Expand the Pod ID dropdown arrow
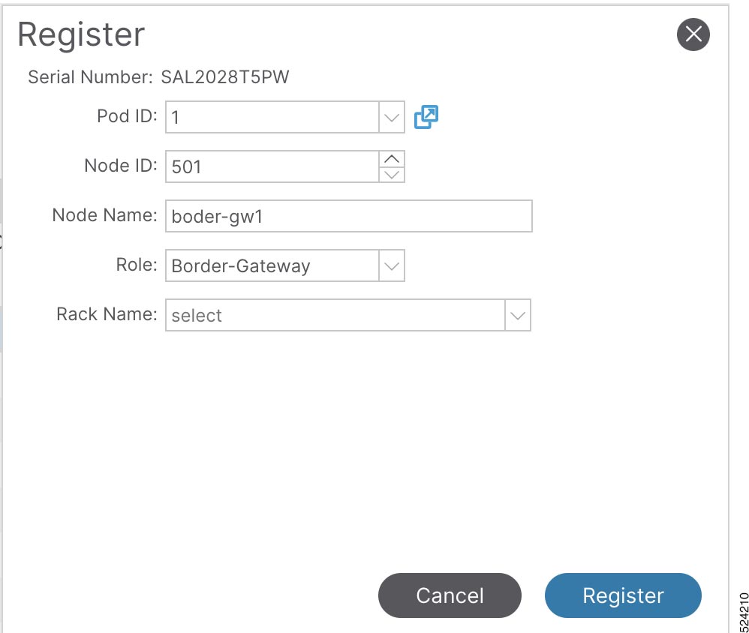Screen dimensions: 749x633 [392, 118]
